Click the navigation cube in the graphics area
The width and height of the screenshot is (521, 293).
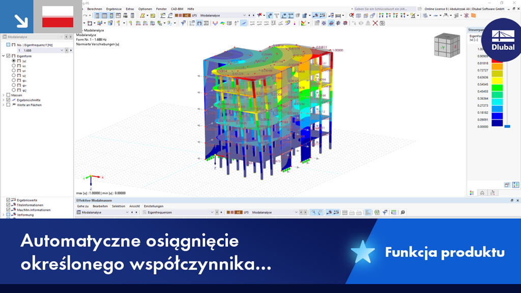(447, 46)
